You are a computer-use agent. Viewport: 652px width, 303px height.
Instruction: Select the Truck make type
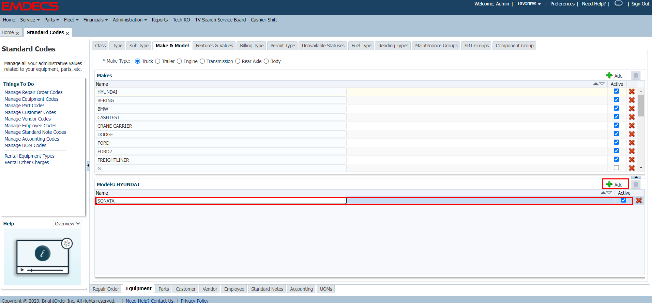point(138,61)
